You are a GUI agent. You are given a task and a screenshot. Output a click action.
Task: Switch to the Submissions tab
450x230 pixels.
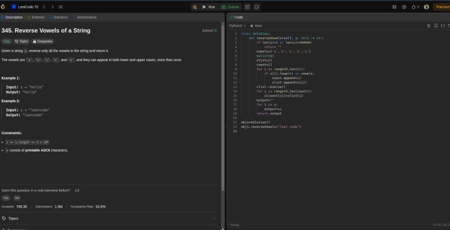click(x=84, y=17)
